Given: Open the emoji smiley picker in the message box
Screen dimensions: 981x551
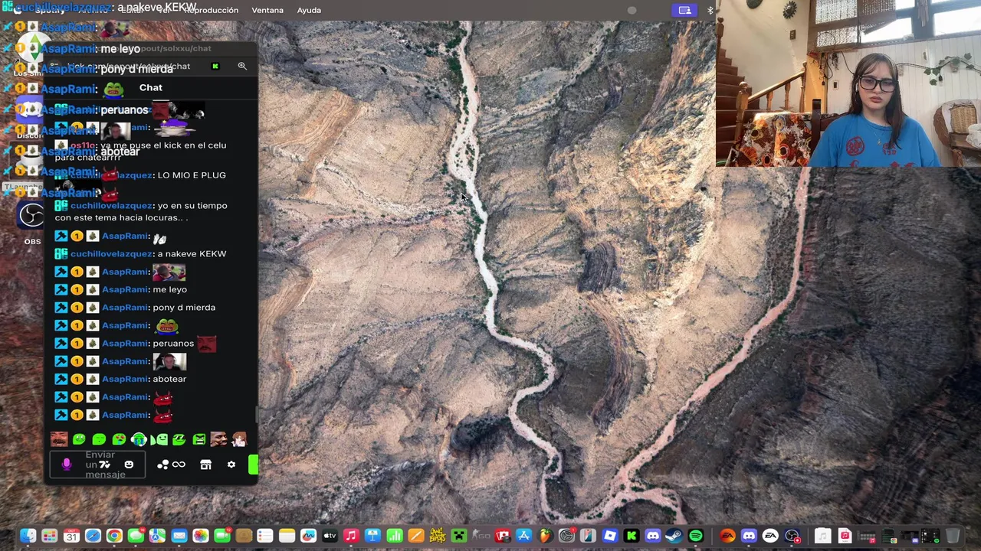Looking at the screenshot, I should click(129, 465).
